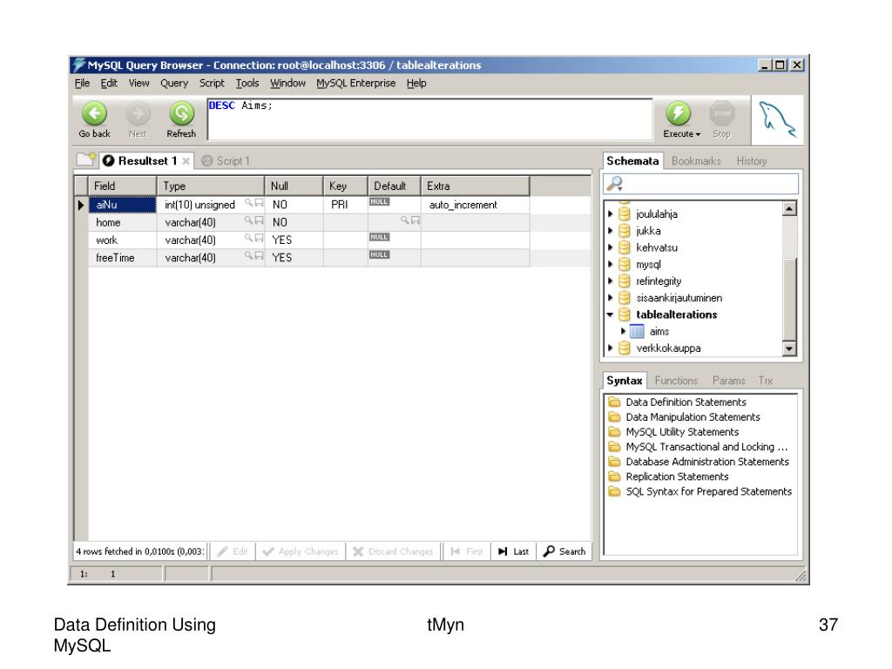Jump to Last row button
This screenshot has width=892, height=669.
tap(513, 551)
